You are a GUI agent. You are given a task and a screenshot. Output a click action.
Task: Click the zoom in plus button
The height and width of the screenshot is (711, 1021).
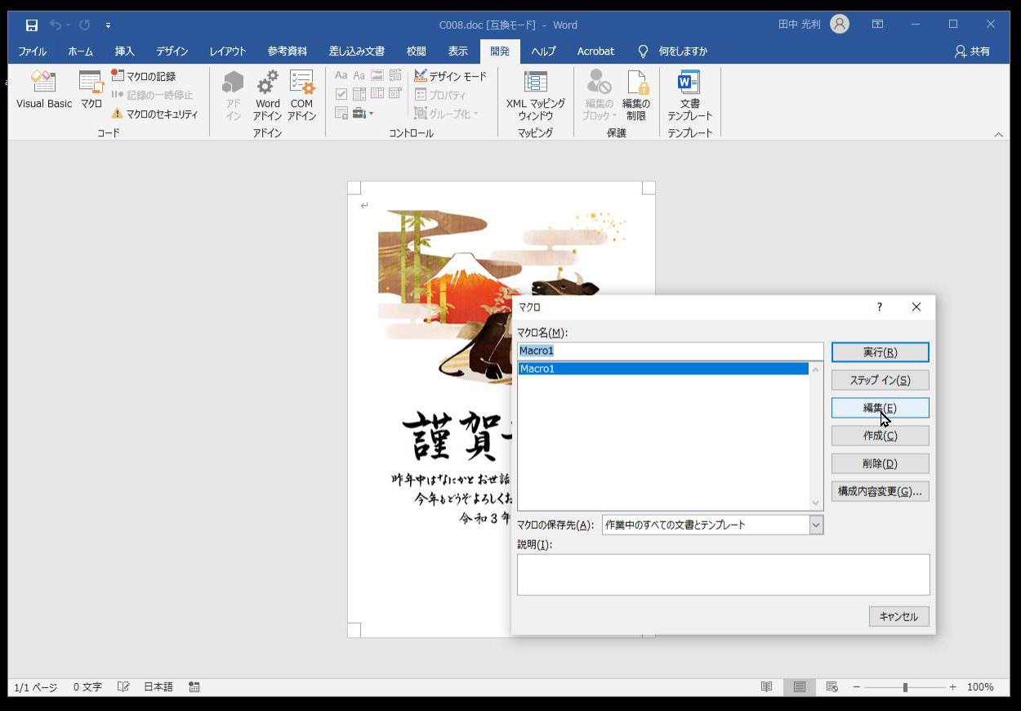pos(952,687)
